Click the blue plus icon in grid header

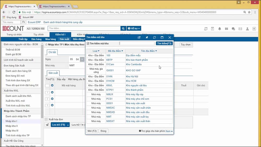coord(52,85)
